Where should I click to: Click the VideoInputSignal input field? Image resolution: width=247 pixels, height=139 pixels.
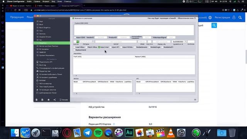click(x=171, y=37)
